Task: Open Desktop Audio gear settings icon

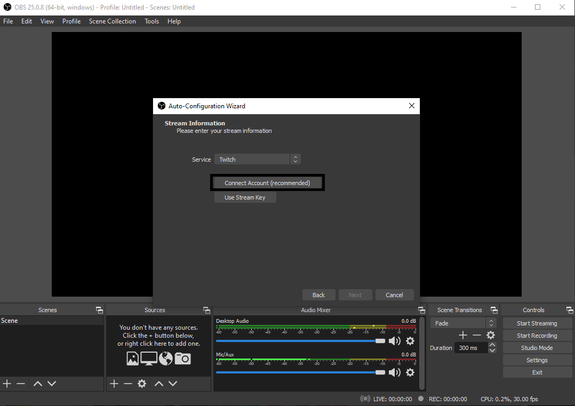Action: tap(410, 341)
